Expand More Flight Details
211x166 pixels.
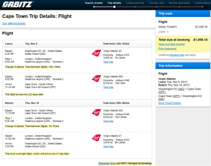[170, 103]
